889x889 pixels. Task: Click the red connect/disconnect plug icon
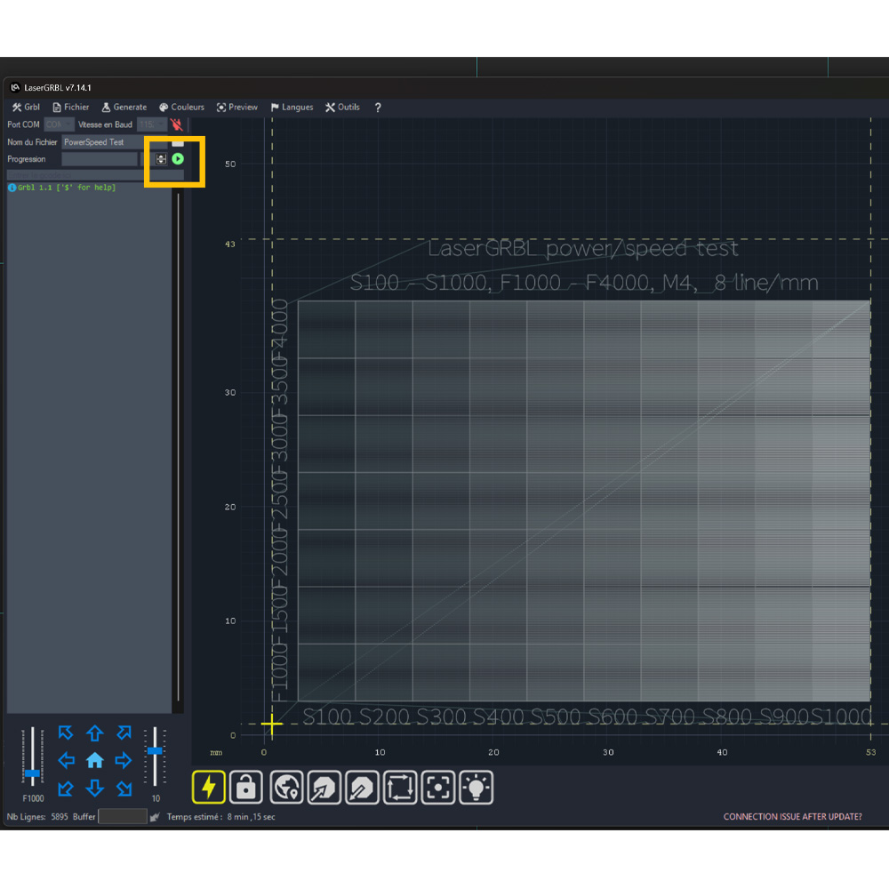176,124
